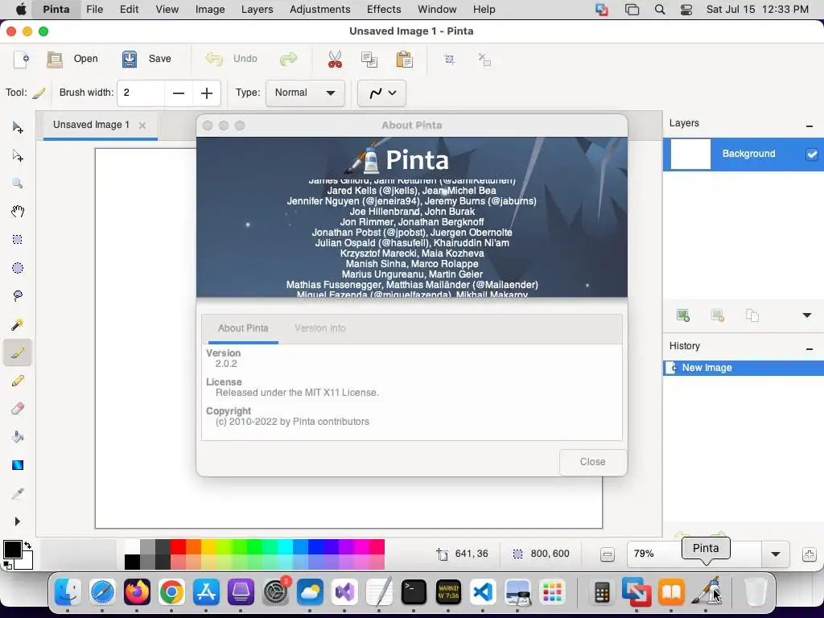Screen dimensions: 824x618
Task: Select the Rectangle Select tool
Action: tap(18, 240)
